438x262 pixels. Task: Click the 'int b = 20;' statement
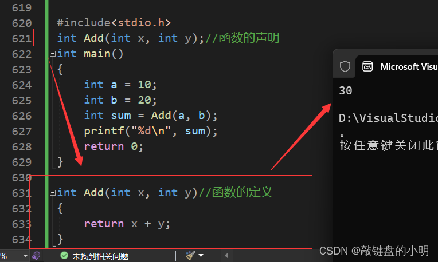[120, 100]
